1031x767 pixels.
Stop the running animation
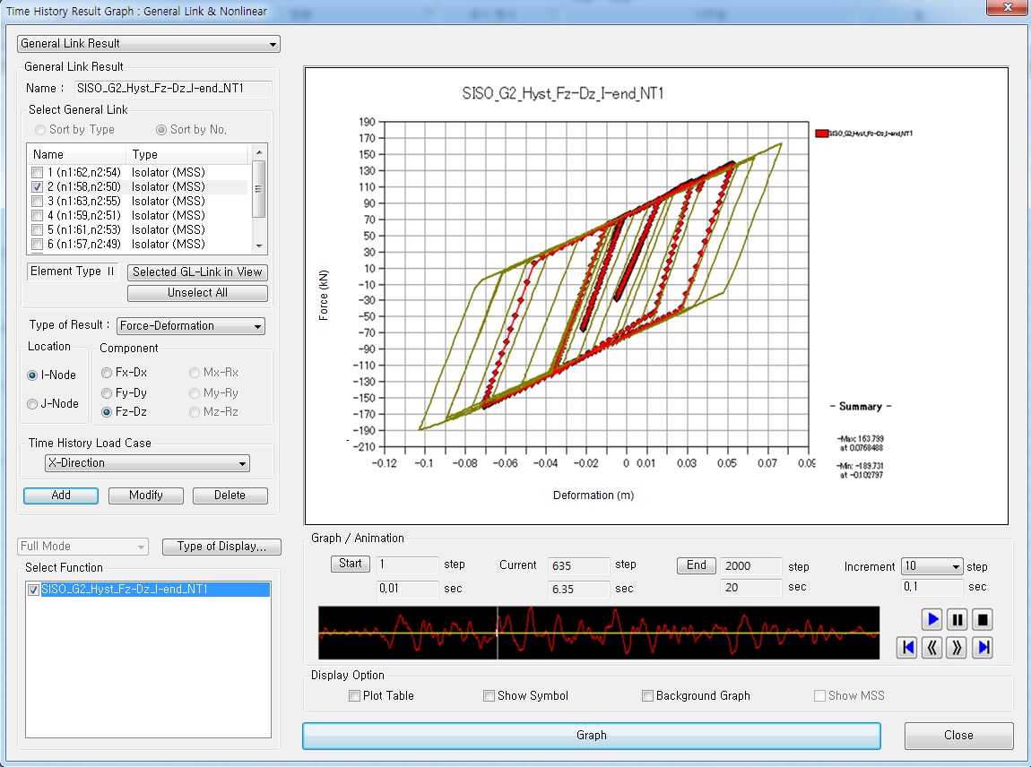click(x=982, y=618)
